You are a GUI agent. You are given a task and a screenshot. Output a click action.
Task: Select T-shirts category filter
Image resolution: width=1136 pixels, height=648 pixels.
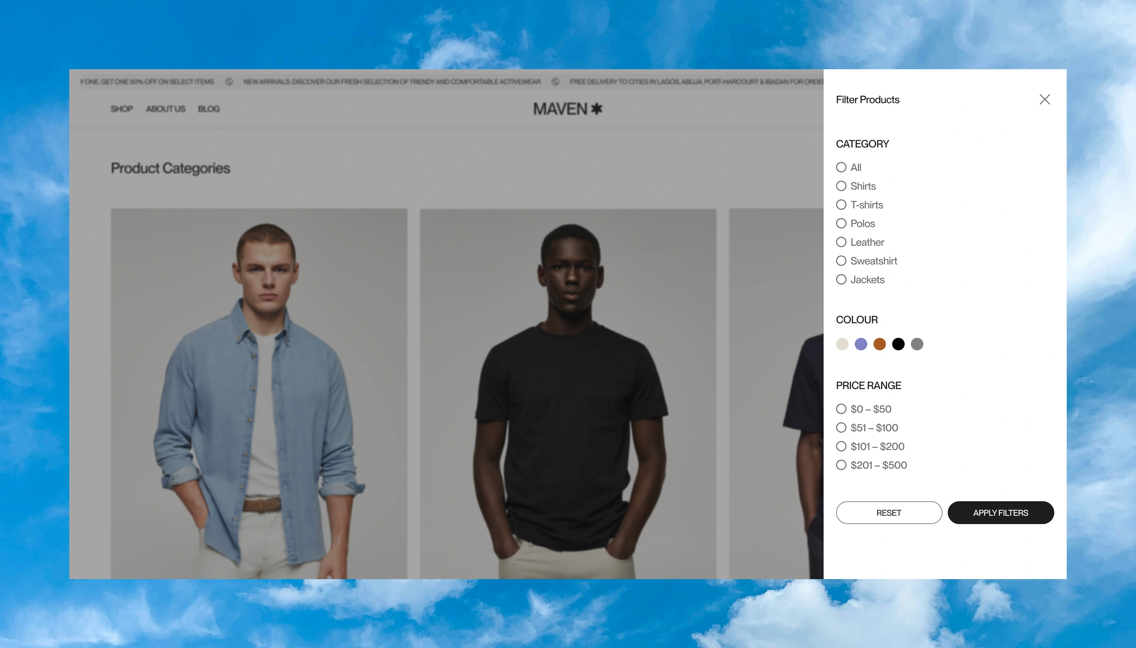tap(841, 205)
